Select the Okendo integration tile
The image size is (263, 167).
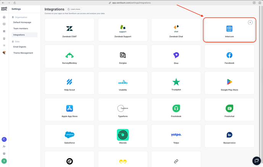(x=123, y=136)
